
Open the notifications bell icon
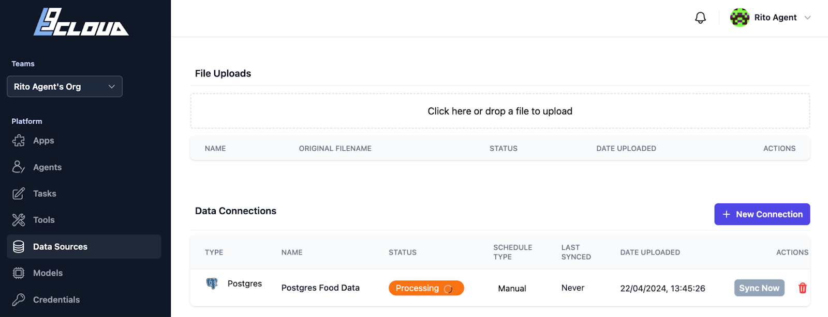700,18
